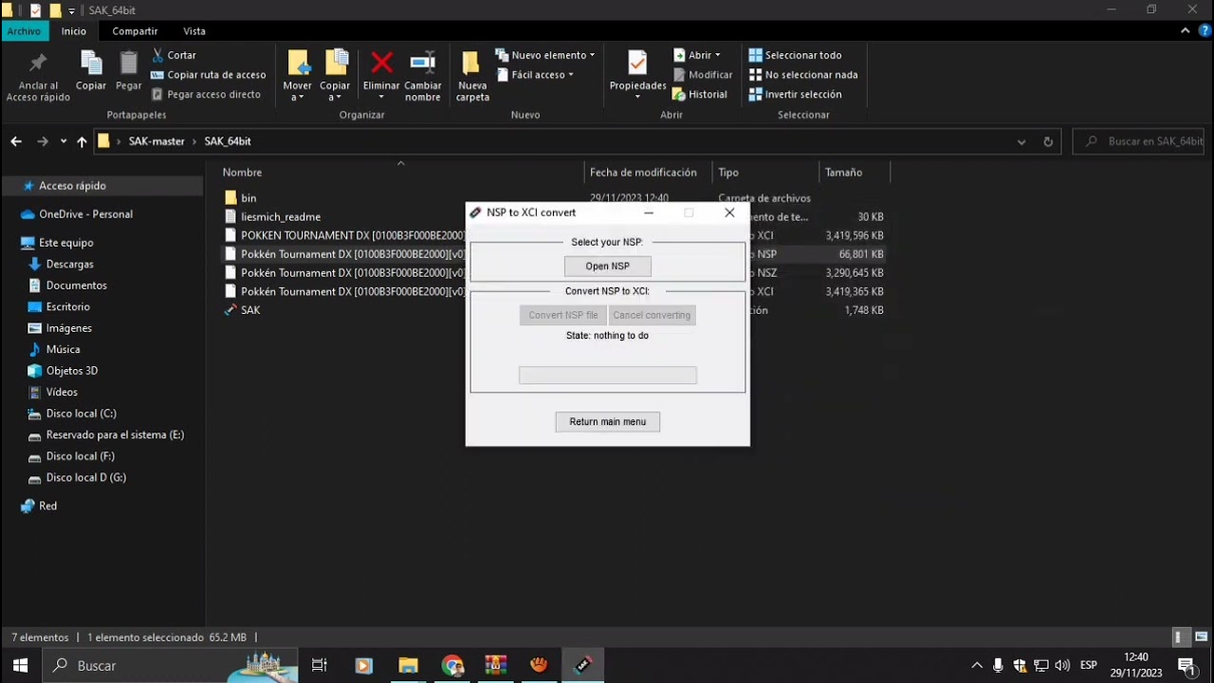Image resolution: width=1214 pixels, height=683 pixels.
Task: Click Cambiar nombre icon
Action: click(x=423, y=64)
